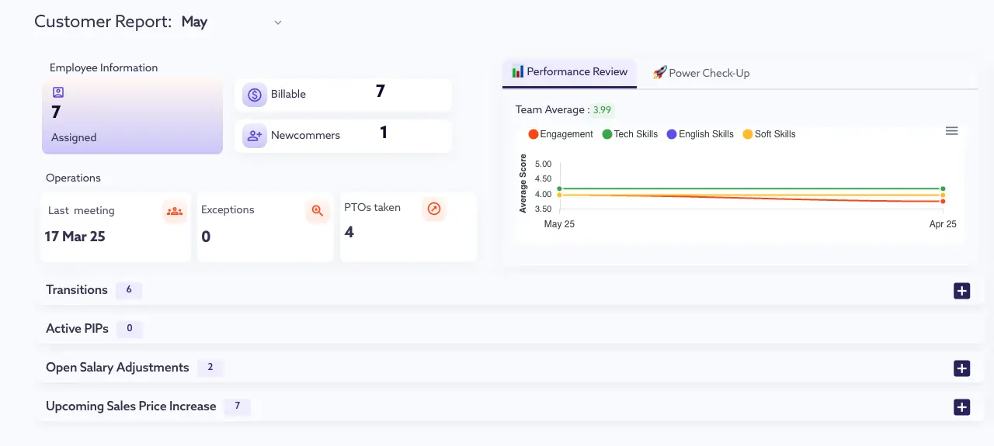Toggle English Skills series in legend

[x=700, y=134]
